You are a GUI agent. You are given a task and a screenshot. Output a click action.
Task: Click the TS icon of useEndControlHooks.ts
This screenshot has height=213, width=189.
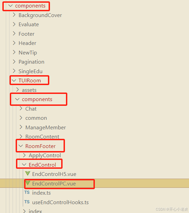[27, 202]
